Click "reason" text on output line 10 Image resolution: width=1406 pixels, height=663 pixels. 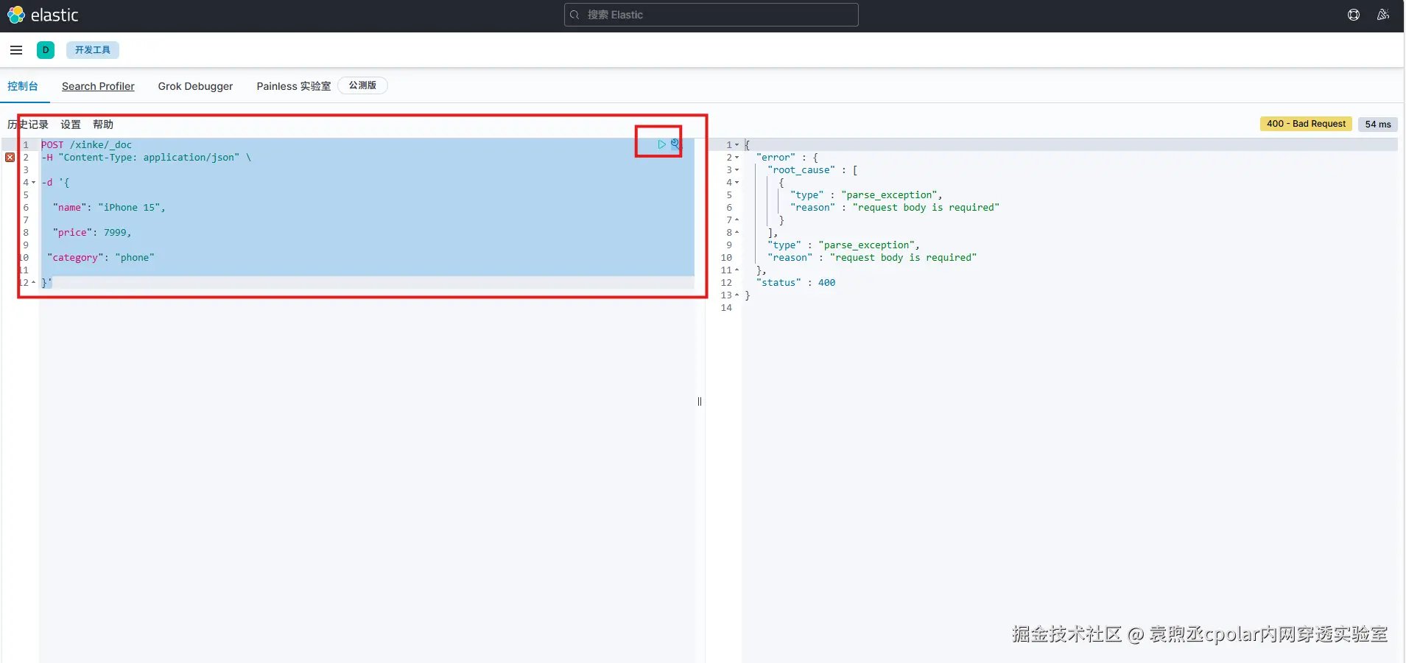coord(872,258)
